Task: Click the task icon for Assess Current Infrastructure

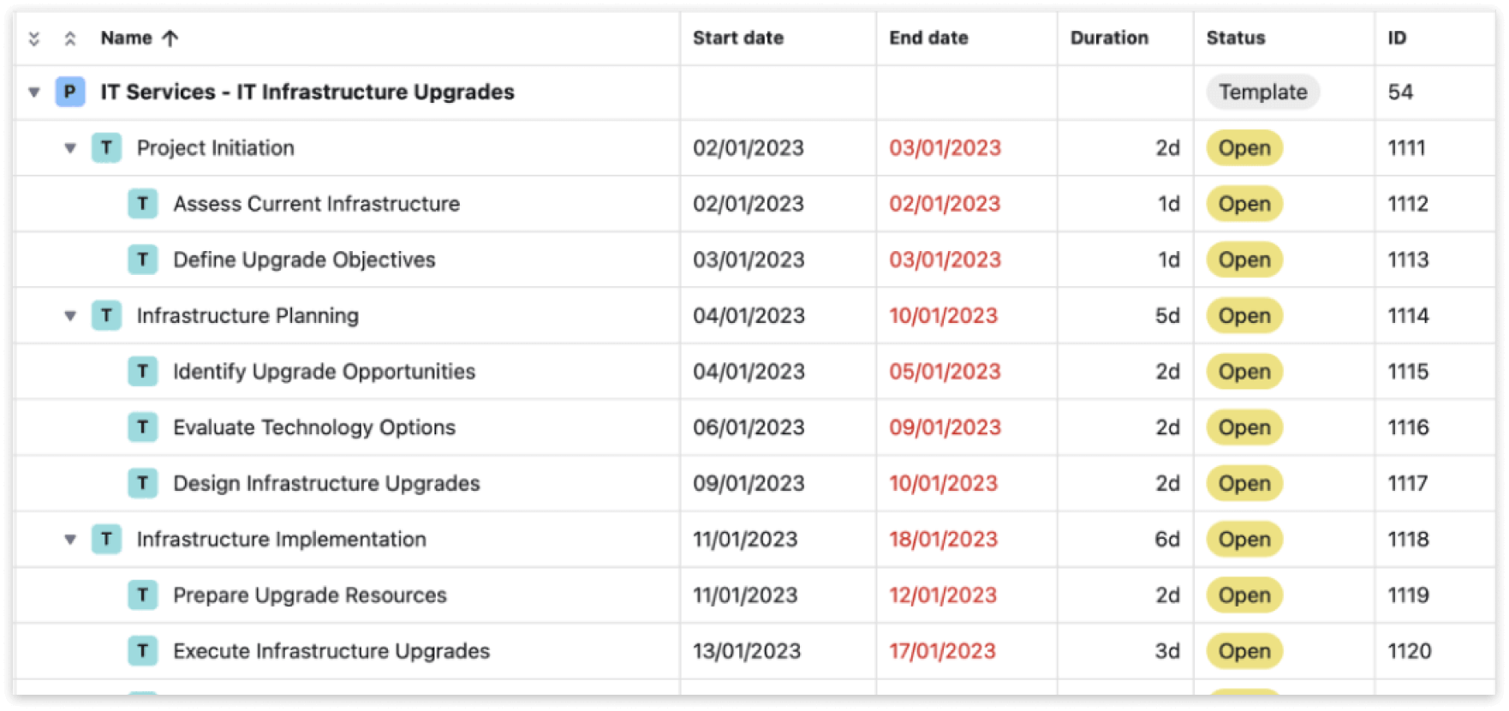Action: 142,204
